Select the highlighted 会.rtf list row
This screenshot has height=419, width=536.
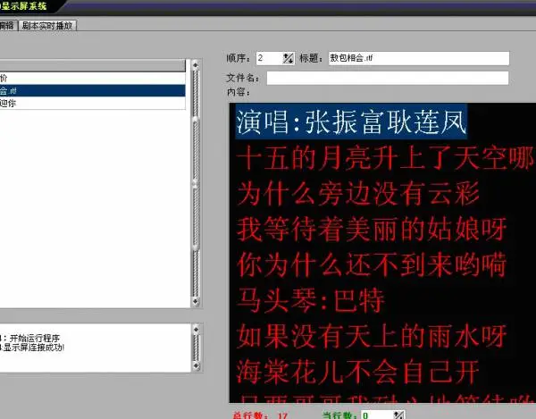pyautogui.click(x=92, y=90)
